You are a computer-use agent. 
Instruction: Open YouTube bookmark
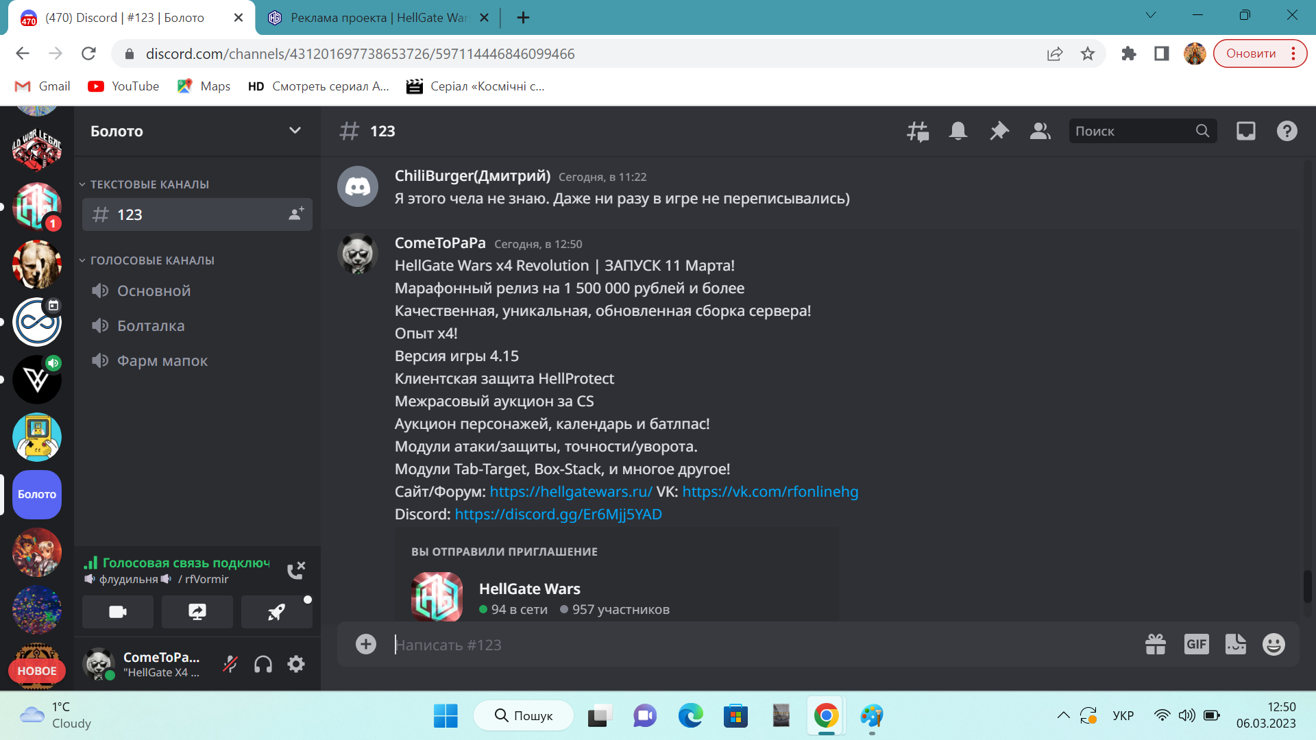(x=123, y=86)
